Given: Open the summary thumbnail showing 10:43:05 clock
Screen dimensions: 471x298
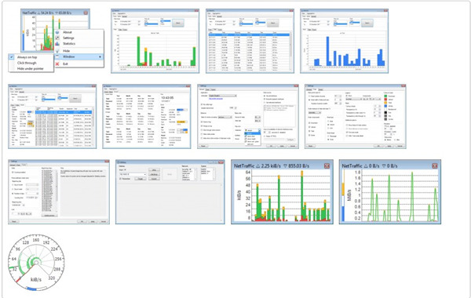Looking at the screenshot, I should (x=147, y=116).
